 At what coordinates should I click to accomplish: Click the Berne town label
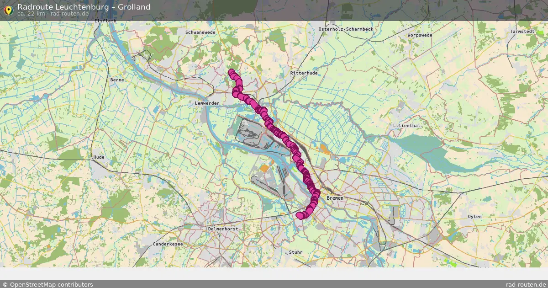117,80
